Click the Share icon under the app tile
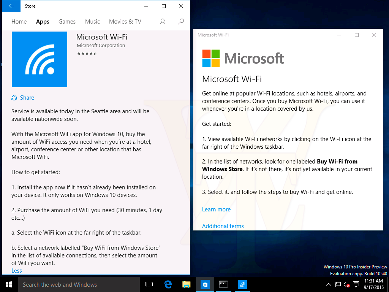 click(x=14, y=98)
